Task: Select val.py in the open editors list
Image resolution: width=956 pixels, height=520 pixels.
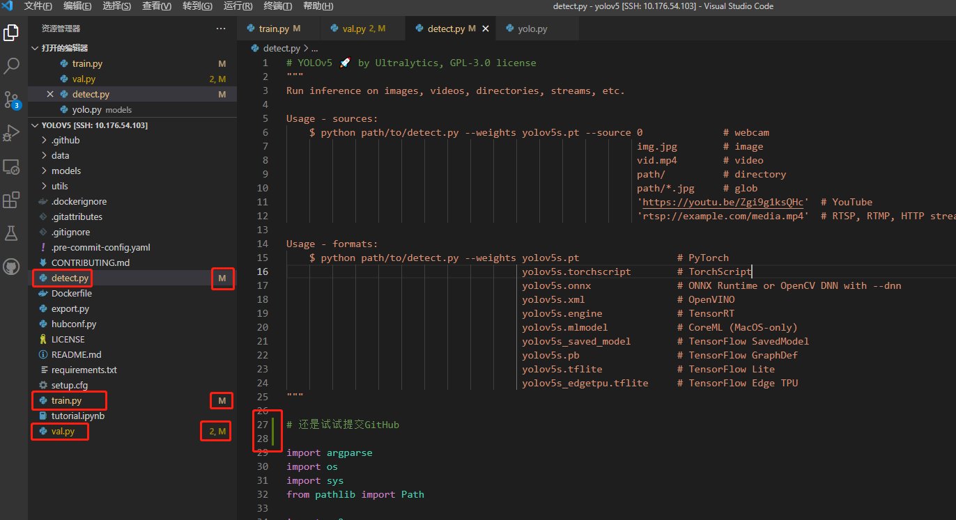Action: pos(132,79)
